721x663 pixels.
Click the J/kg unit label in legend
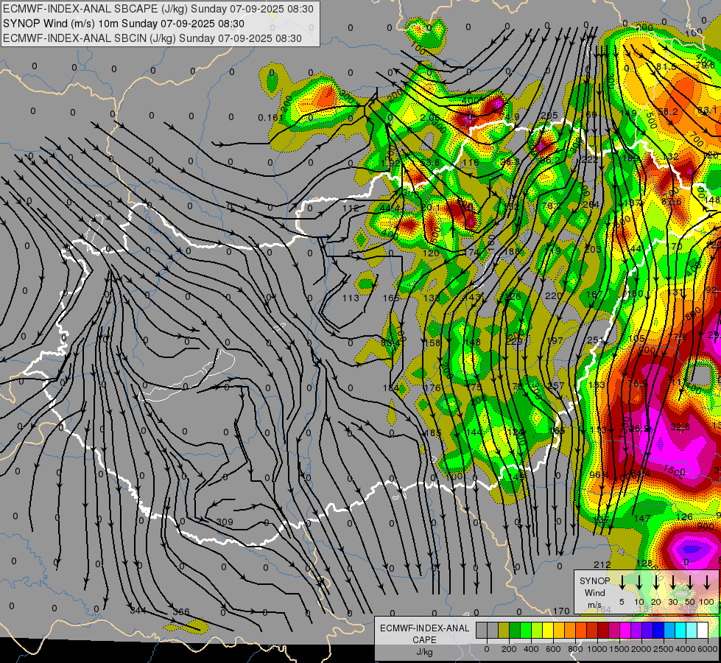tap(424, 652)
